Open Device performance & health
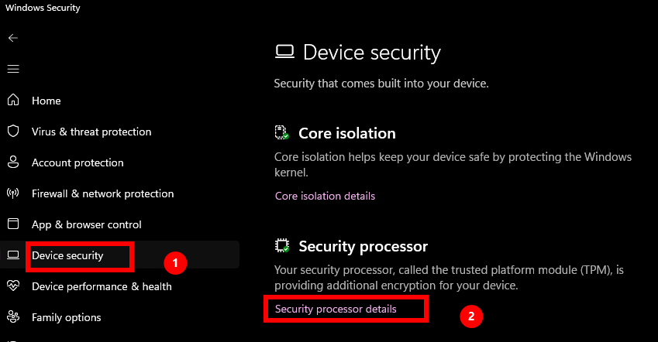 (102, 286)
